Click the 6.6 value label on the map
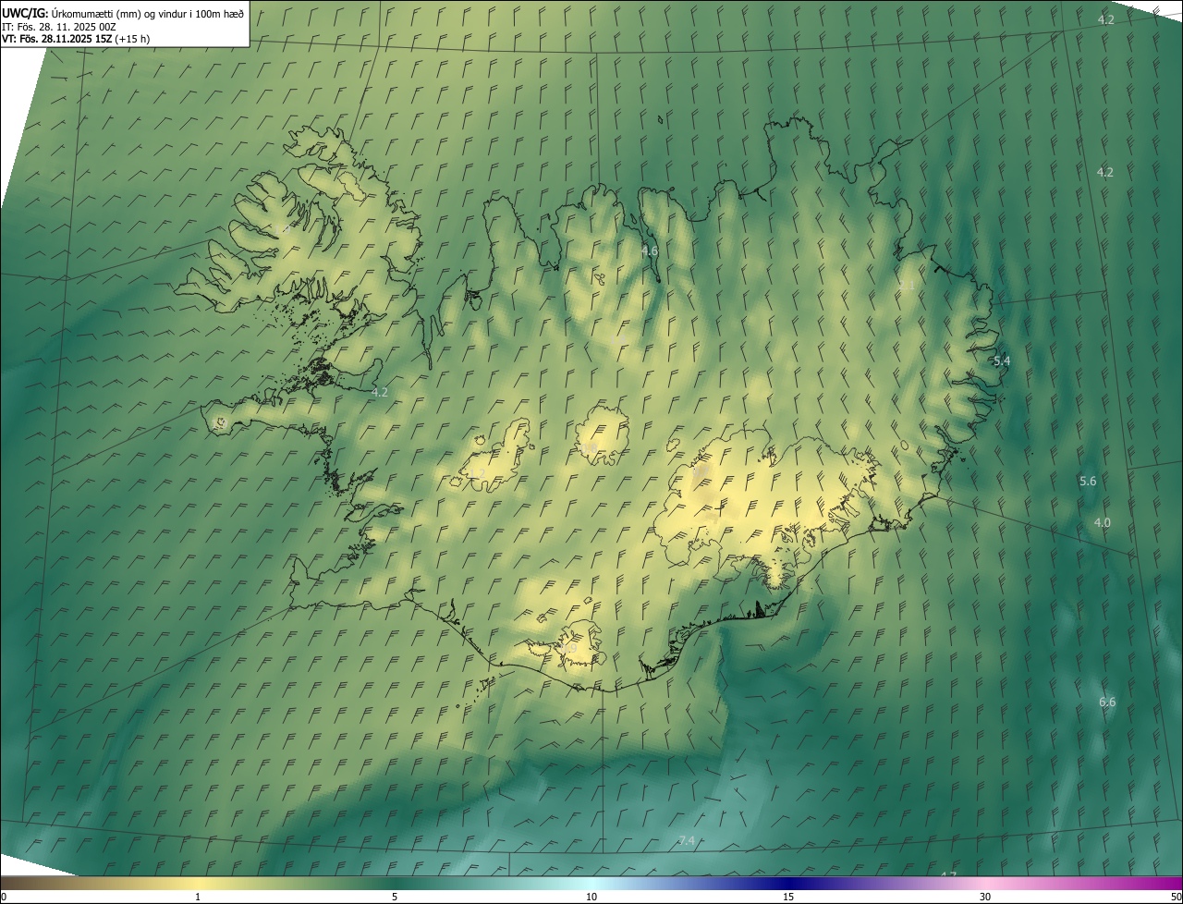This screenshot has width=1183, height=904. [1107, 702]
